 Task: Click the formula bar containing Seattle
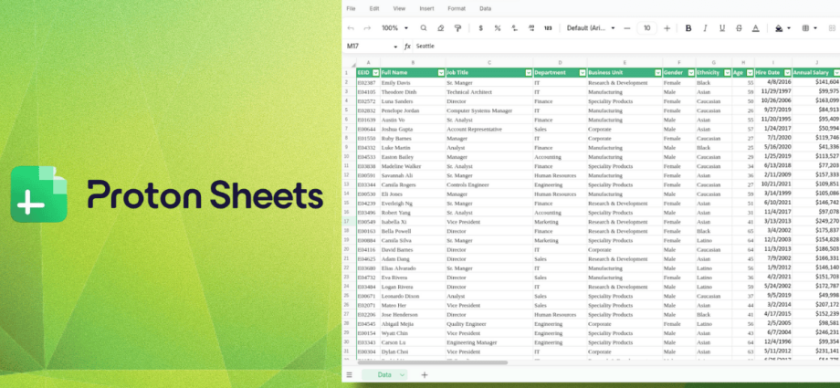coord(626,47)
